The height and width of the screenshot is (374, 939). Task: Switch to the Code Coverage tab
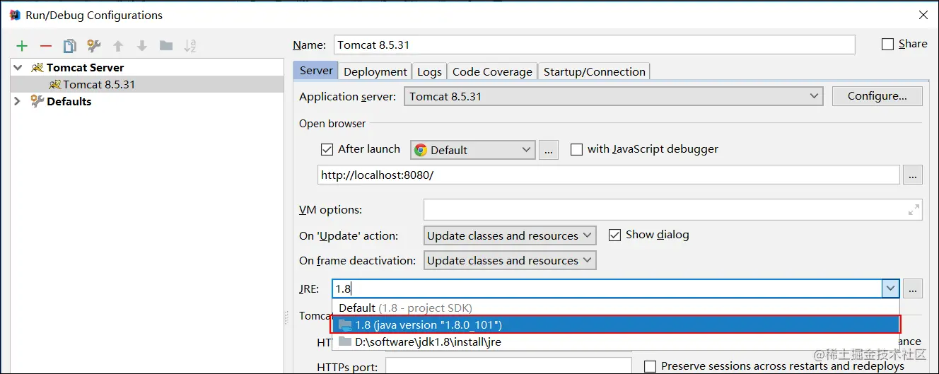coord(492,71)
